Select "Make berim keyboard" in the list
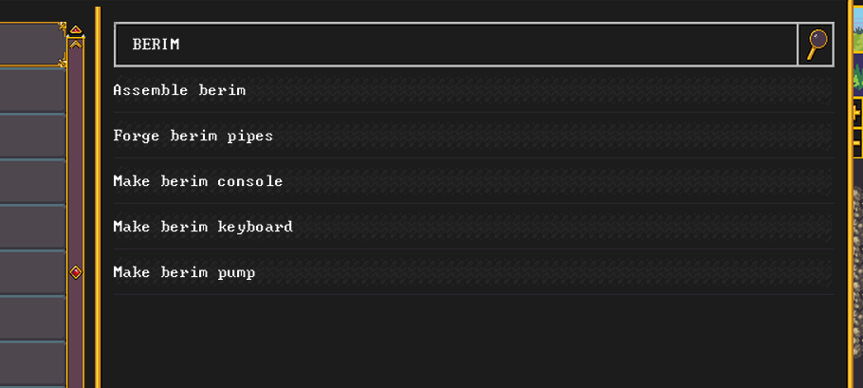This screenshot has height=388, width=863. (202, 227)
